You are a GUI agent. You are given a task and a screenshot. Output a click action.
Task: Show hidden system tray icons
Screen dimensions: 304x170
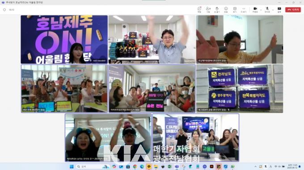[256, 166]
